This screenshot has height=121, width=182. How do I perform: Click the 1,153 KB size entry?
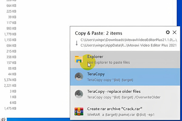[x=10, y=40]
